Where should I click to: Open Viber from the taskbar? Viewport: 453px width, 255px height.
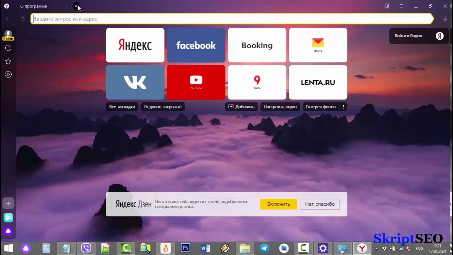[x=86, y=248]
